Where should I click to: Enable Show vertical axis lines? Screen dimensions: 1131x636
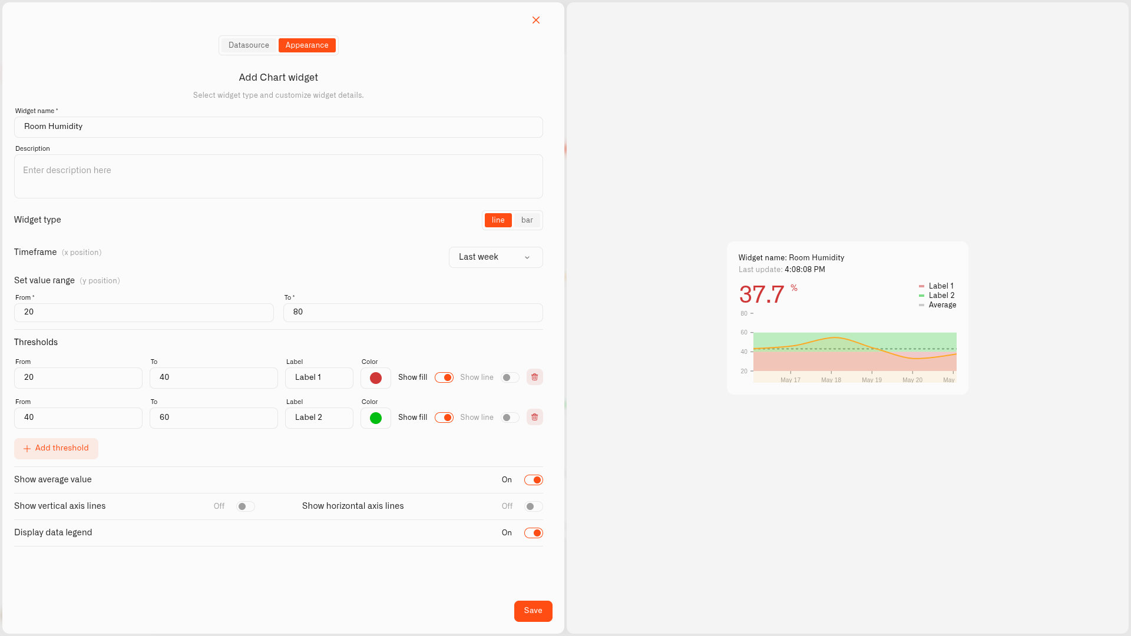(x=246, y=506)
